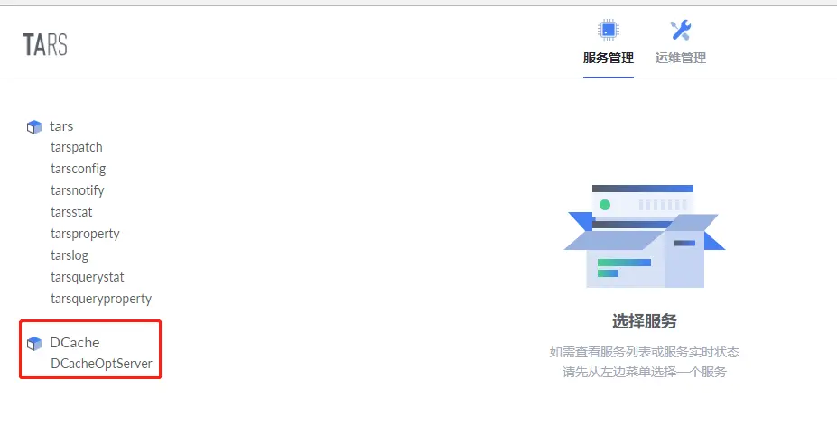Image resolution: width=837 pixels, height=434 pixels.
Task: Click the 运维管理 wrench icon
Action: 681,31
